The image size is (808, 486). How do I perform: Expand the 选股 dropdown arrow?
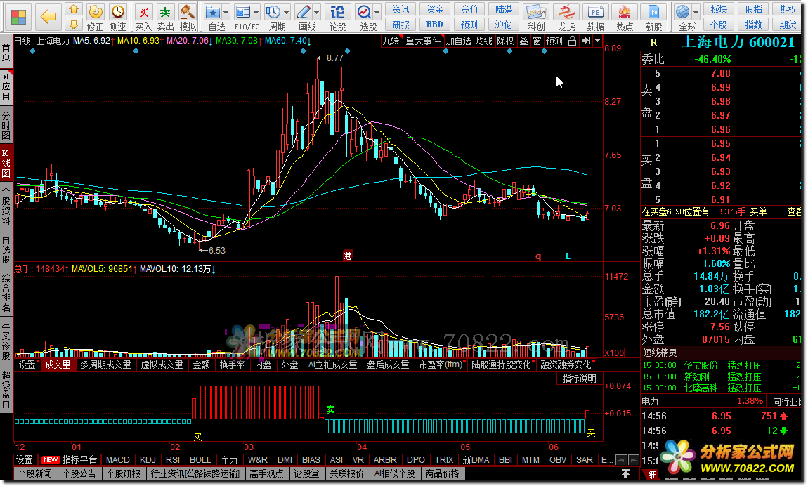click(x=377, y=12)
